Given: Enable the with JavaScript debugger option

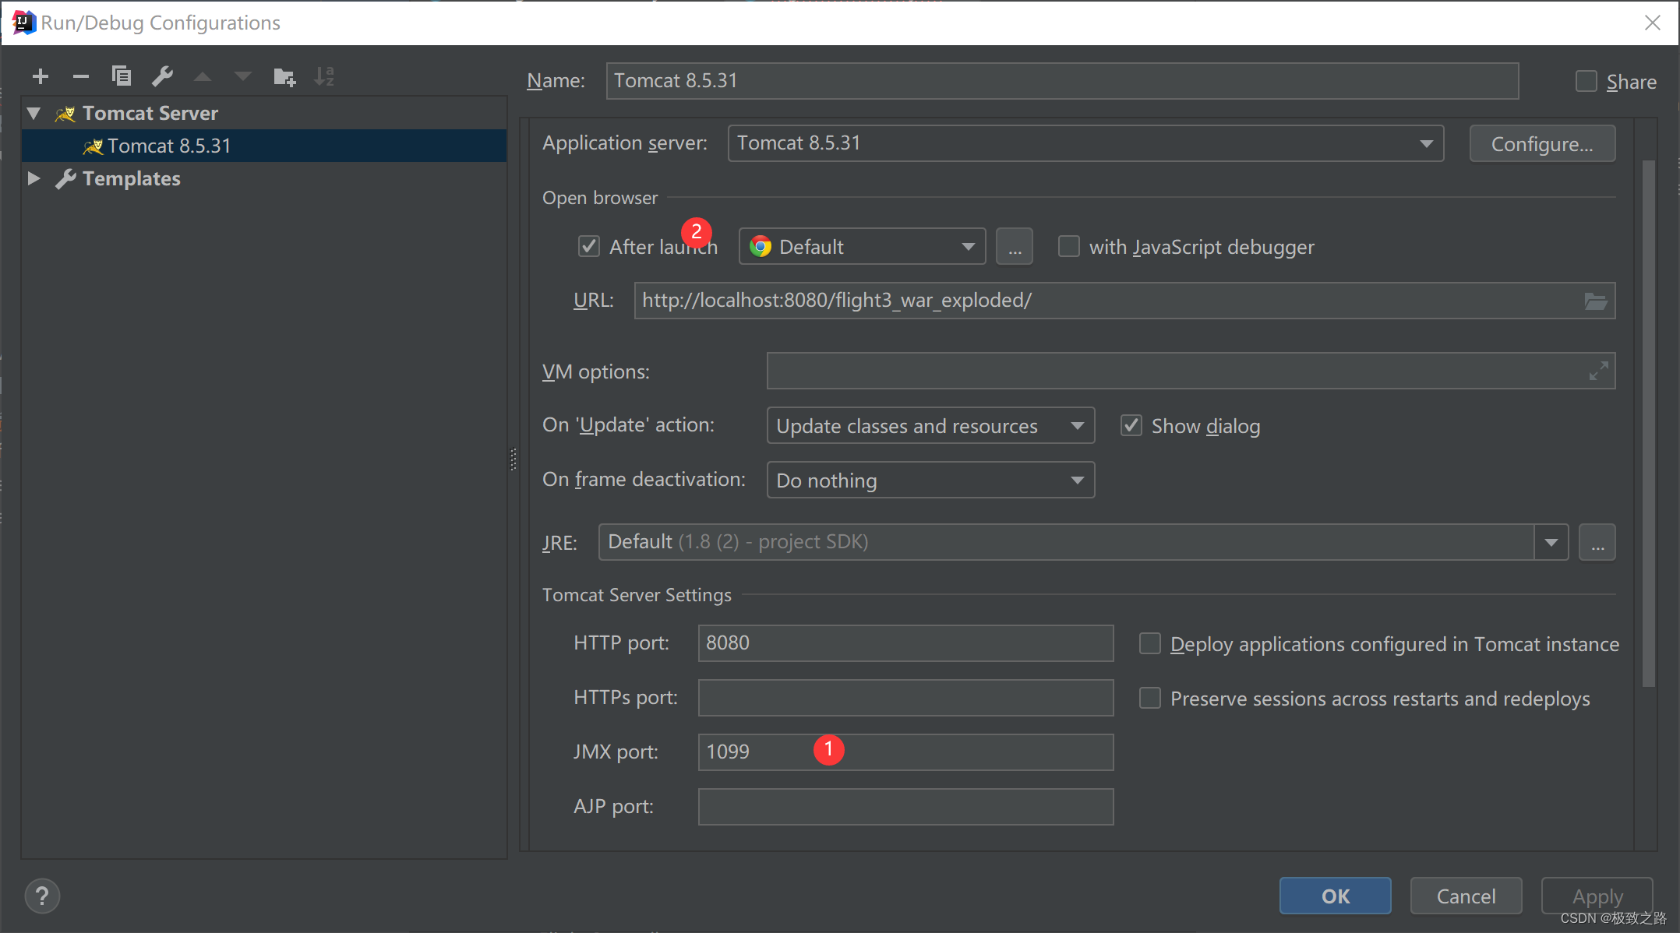Looking at the screenshot, I should coord(1069,247).
